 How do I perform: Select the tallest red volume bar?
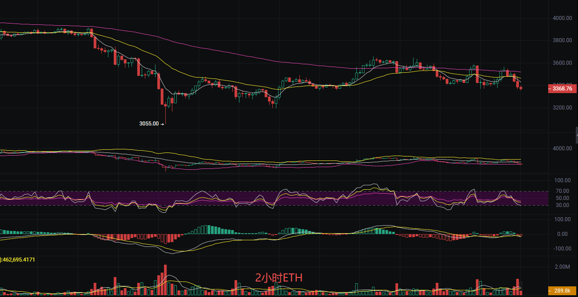(165, 279)
